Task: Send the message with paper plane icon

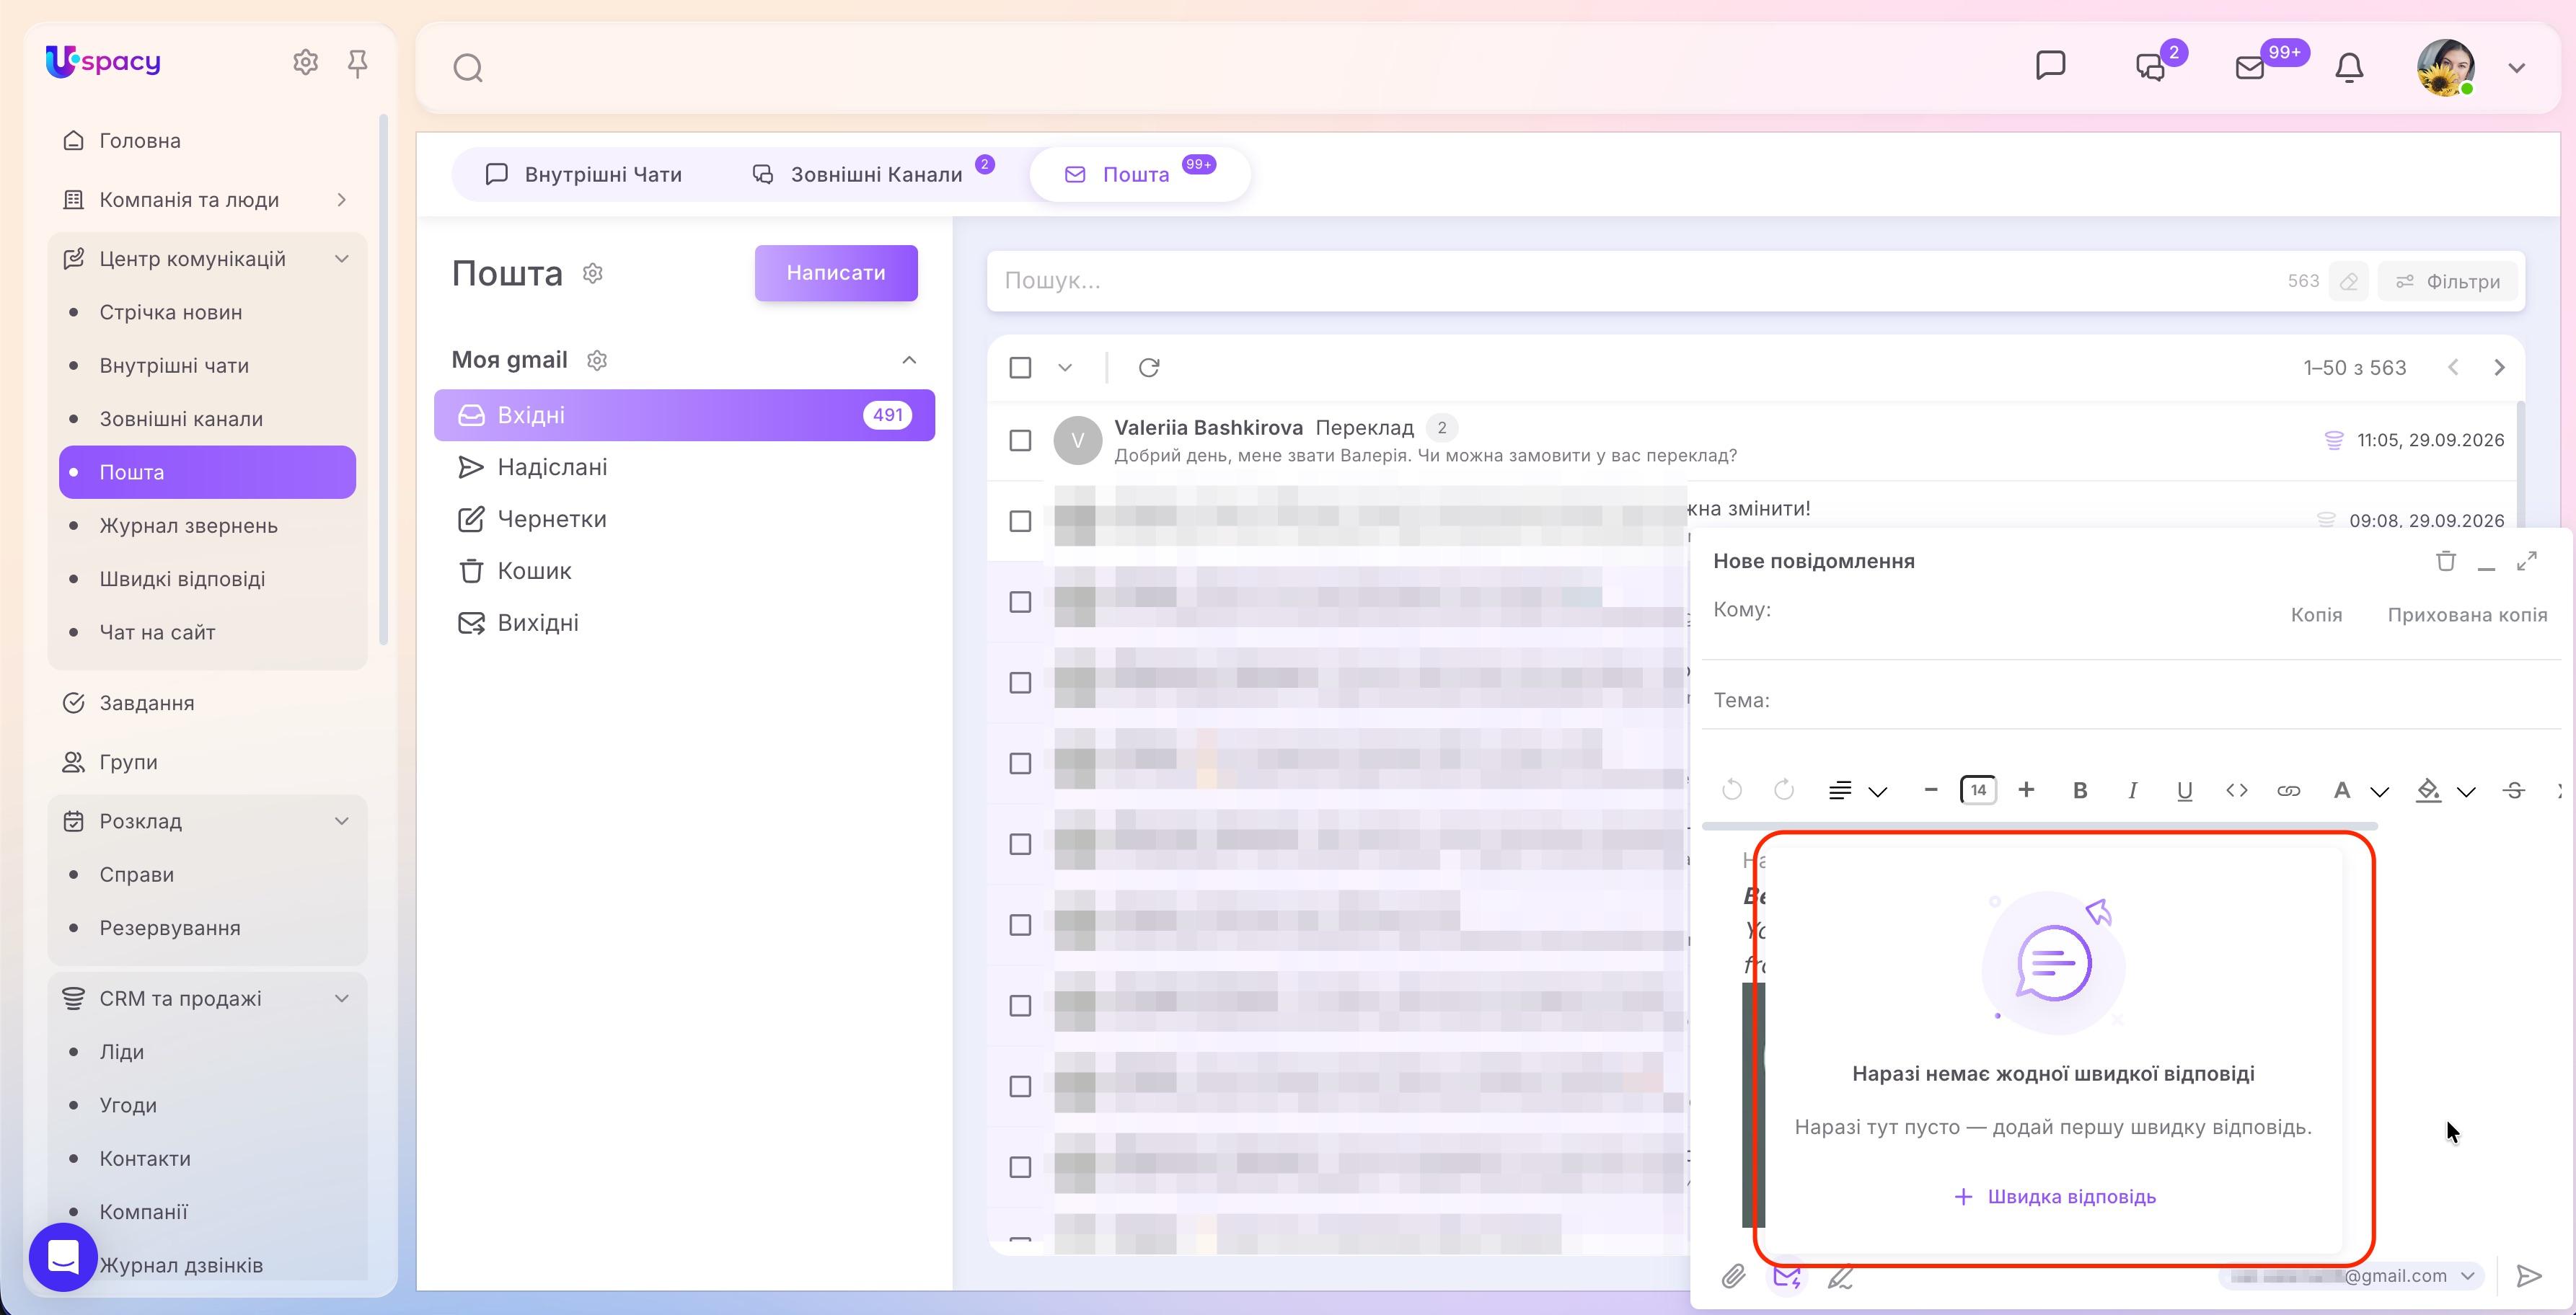Action: pyautogui.click(x=2529, y=1276)
